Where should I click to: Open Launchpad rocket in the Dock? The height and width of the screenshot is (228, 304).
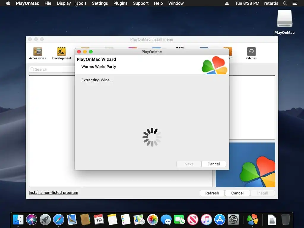45,220
